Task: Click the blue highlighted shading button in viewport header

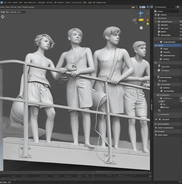Action: point(143,7)
